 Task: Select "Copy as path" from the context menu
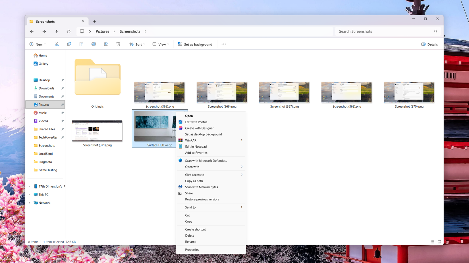[194, 181]
